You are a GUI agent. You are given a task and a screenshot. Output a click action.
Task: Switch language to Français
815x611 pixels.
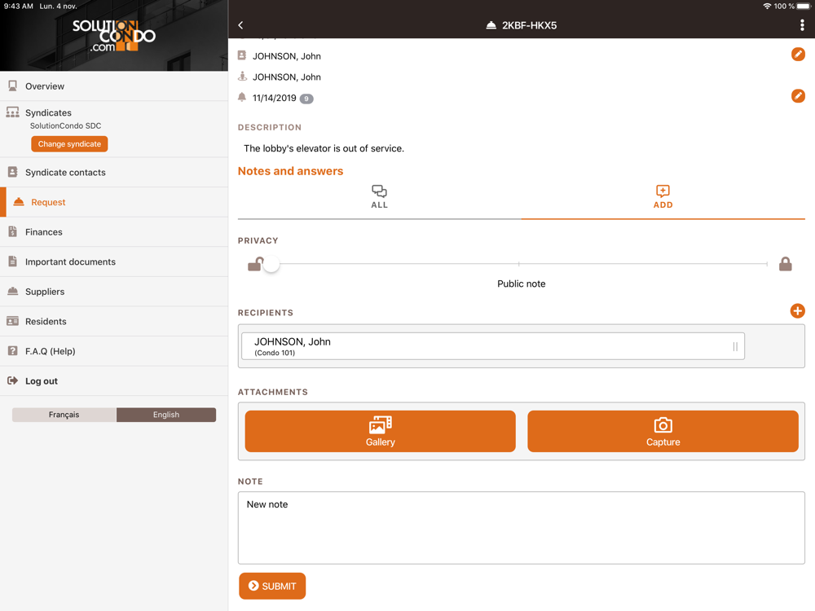coord(64,415)
